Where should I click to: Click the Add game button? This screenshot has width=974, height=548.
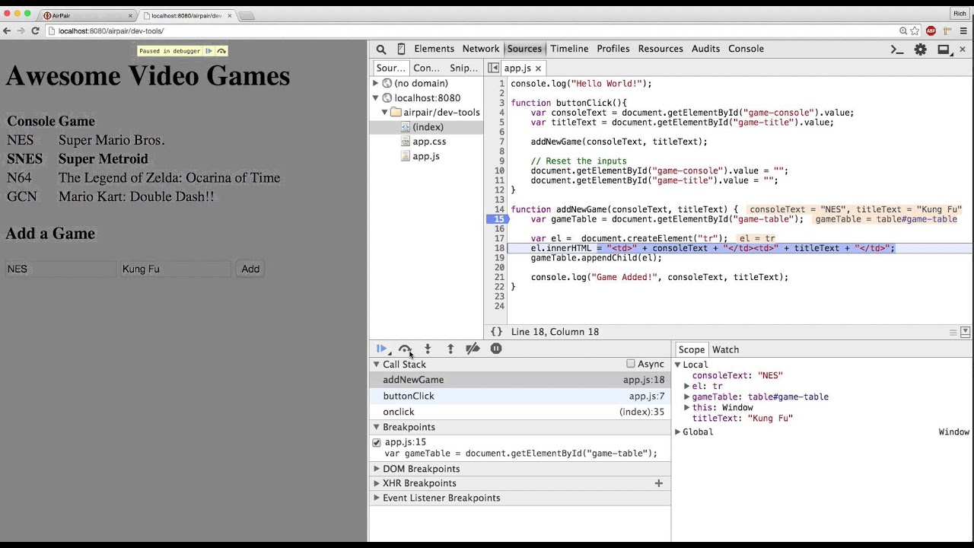250,269
